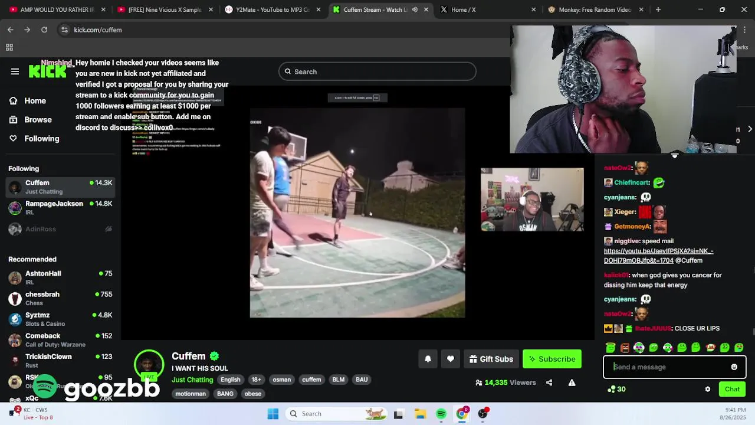Share the stream using the share icon
Viewport: 755px width, 425px height.
pyautogui.click(x=549, y=382)
